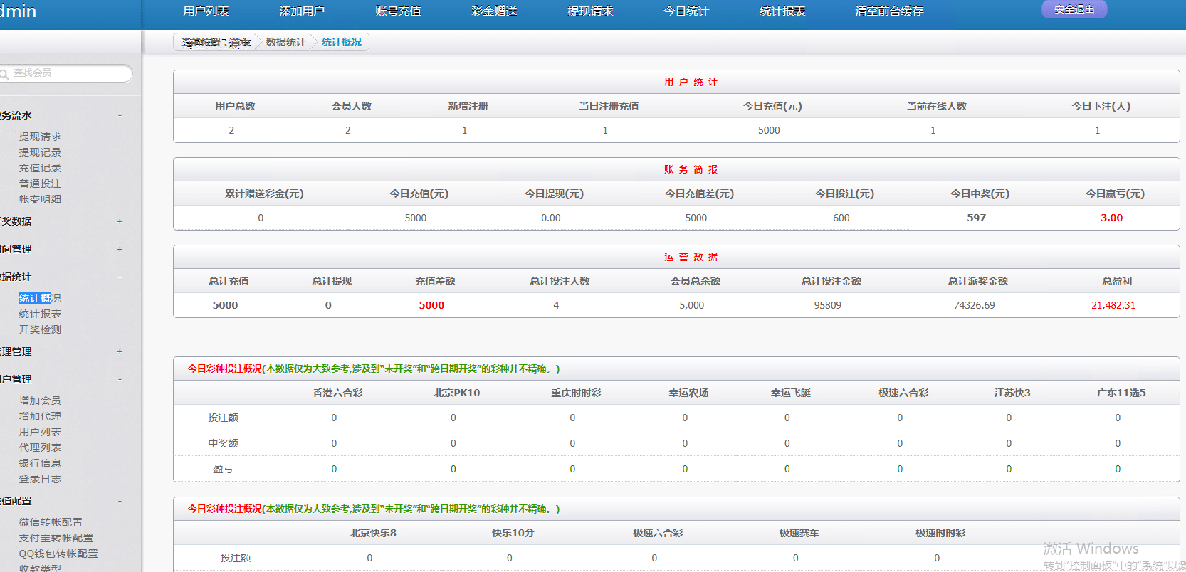The height and width of the screenshot is (572, 1186).
Task: Open 充值记录 in the left sidebar
Action: tap(40, 168)
